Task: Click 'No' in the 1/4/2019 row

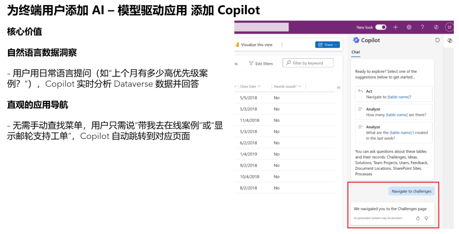Action: [x=277, y=154]
